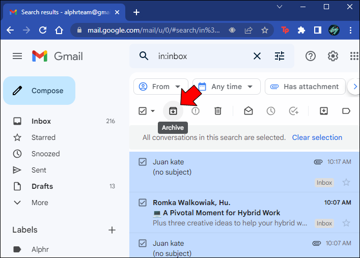Image resolution: width=360 pixels, height=258 pixels.
Task: Open the Move to icon
Action: [324, 111]
